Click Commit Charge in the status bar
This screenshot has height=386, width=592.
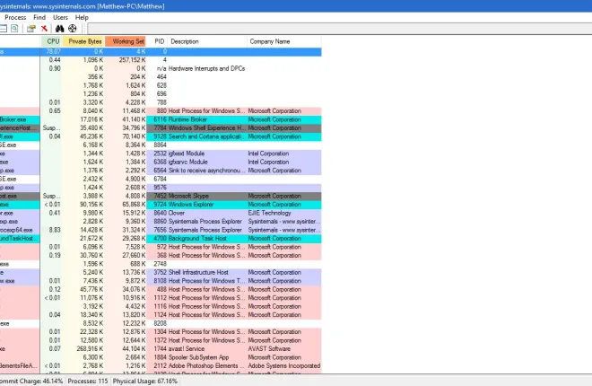(x=31, y=382)
